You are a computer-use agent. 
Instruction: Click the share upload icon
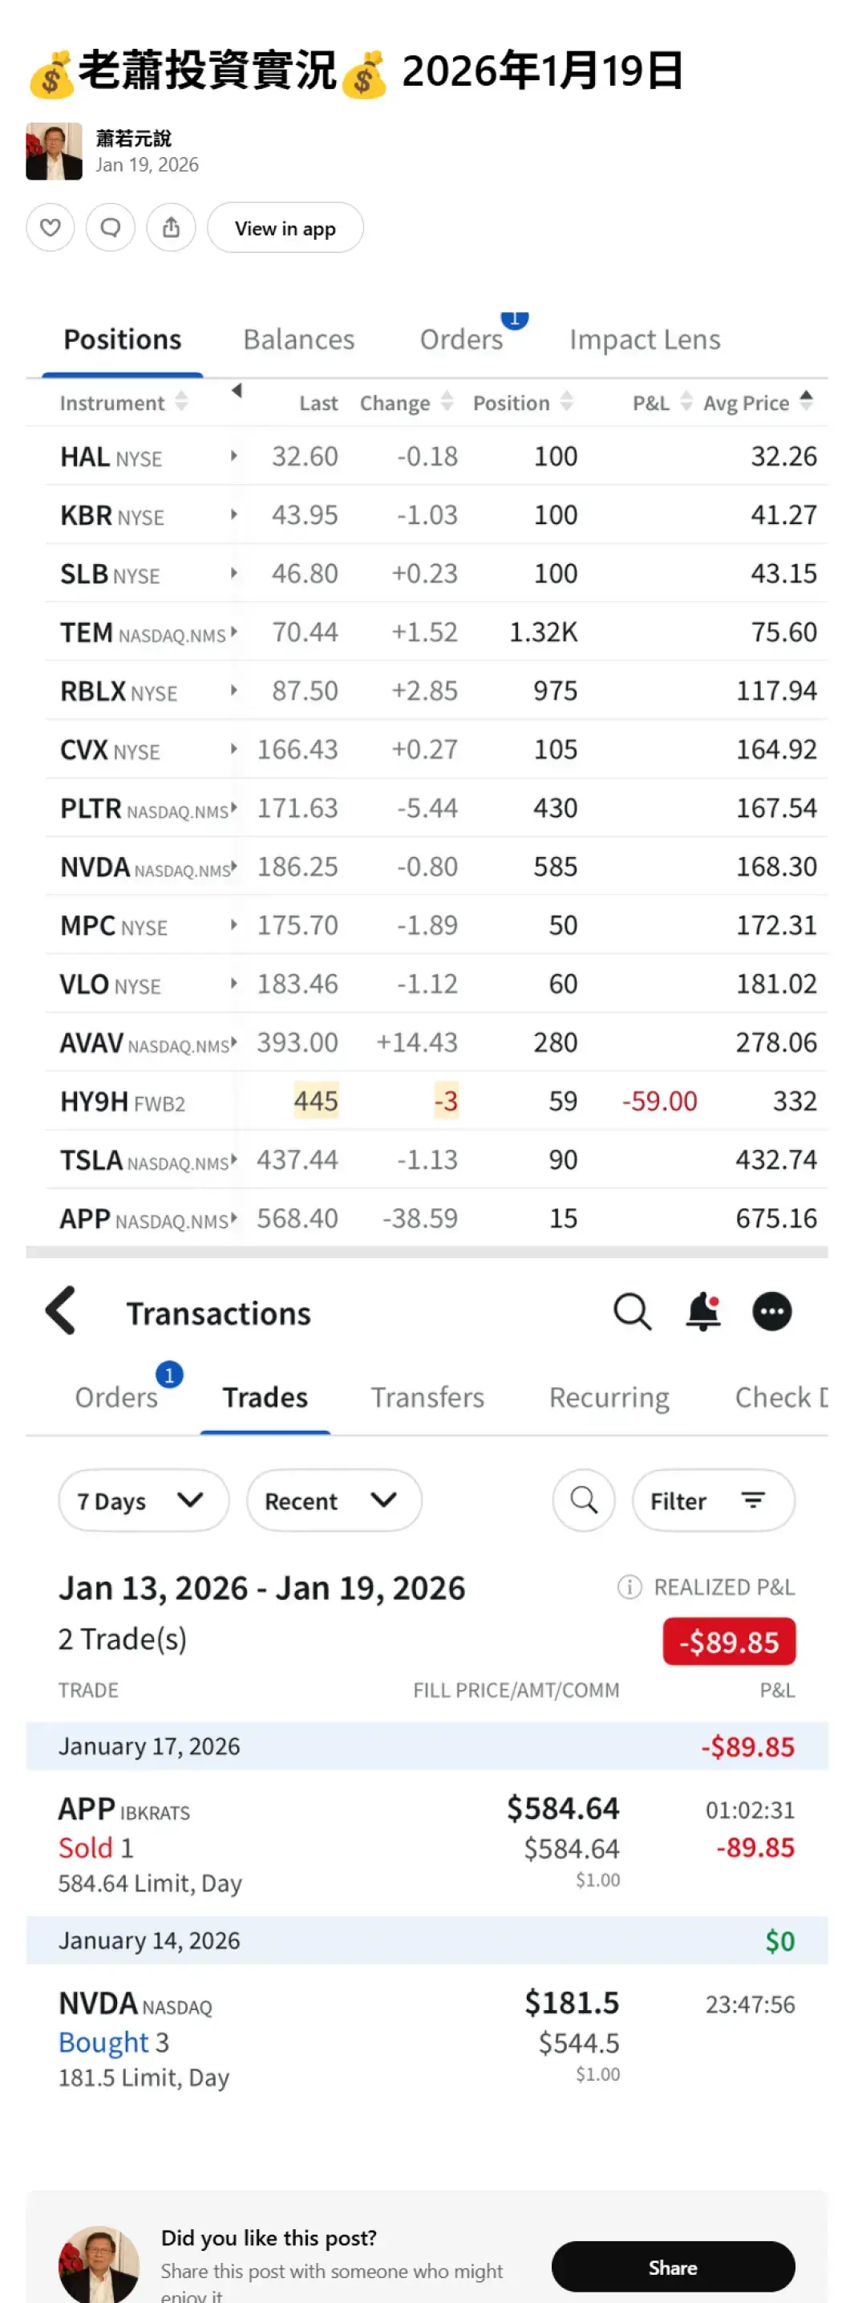tap(171, 228)
